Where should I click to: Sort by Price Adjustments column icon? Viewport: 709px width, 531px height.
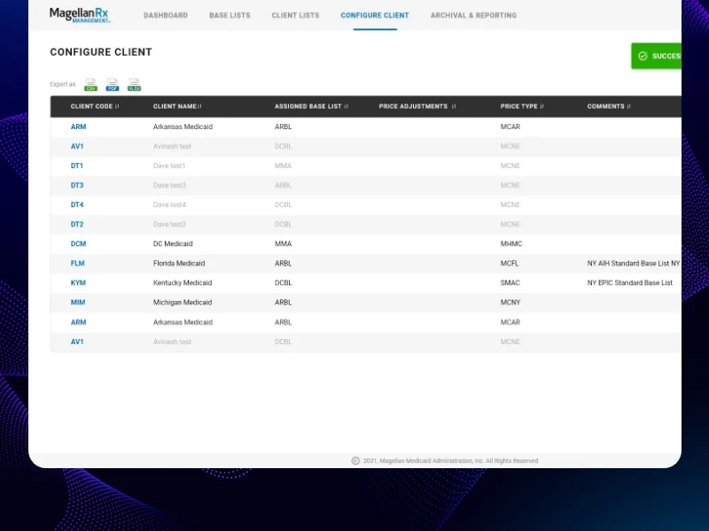pyautogui.click(x=454, y=106)
